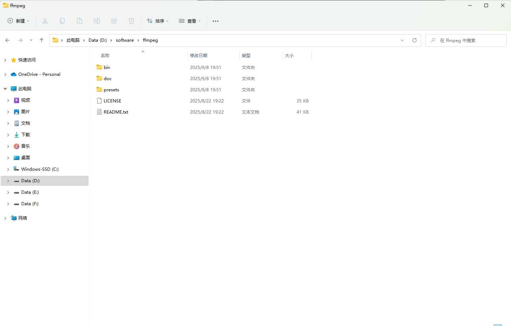The width and height of the screenshot is (511, 326).
Task: Click the ffmpeg search box
Action: pos(466,40)
